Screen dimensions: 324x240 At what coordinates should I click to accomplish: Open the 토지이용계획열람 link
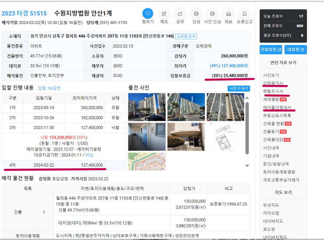click(x=279, y=172)
